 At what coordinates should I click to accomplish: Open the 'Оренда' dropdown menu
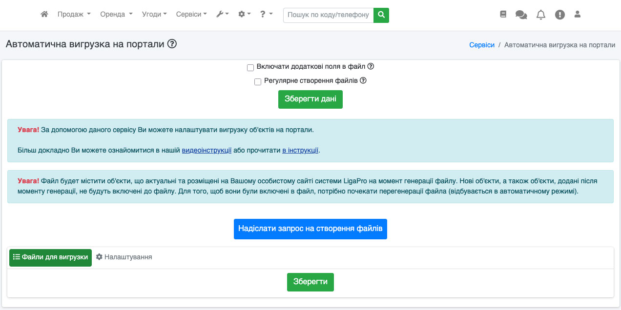(x=116, y=15)
